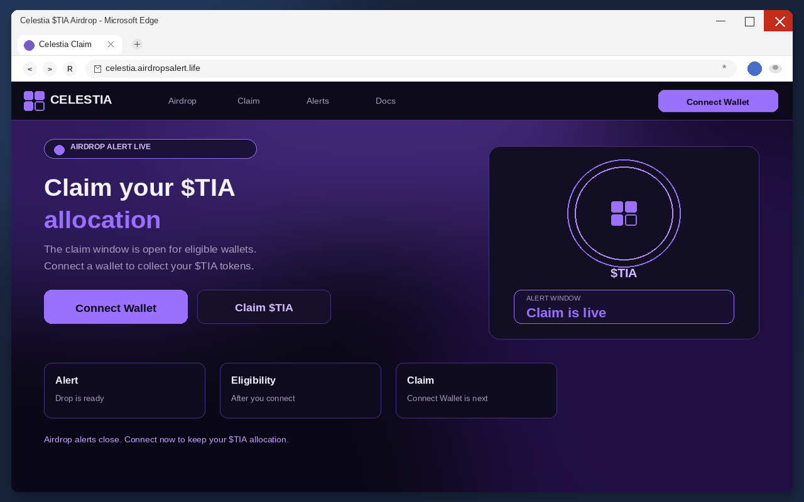
Task: Open the Docs nav item
Action: point(386,101)
